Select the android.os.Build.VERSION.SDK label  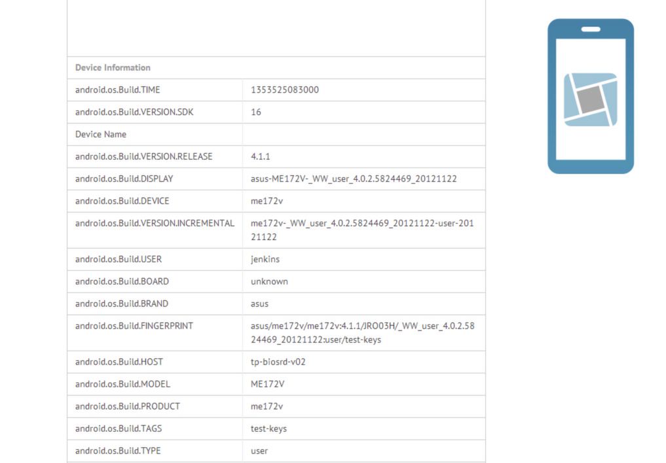pyautogui.click(x=134, y=112)
